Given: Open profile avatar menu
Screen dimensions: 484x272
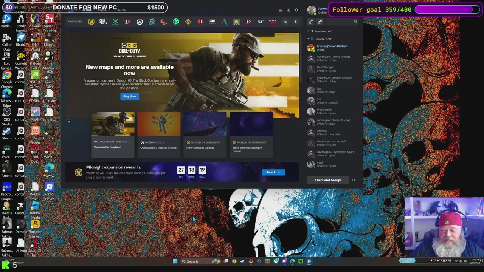Looking at the screenshot, I should click(x=311, y=10).
